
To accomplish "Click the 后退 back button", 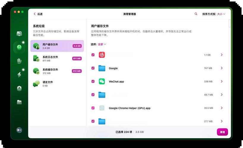I will pyautogui.click(x=38, y=14).
